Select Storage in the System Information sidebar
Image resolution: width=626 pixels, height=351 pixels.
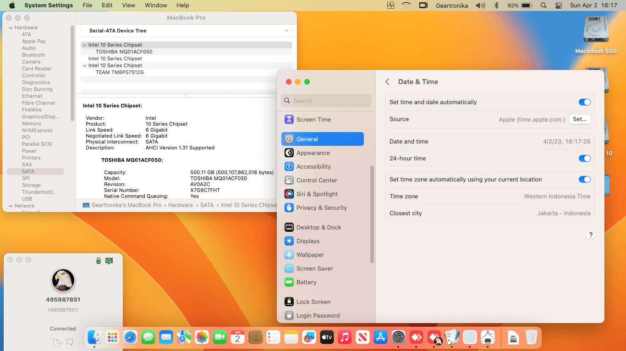tap(31, 186)
